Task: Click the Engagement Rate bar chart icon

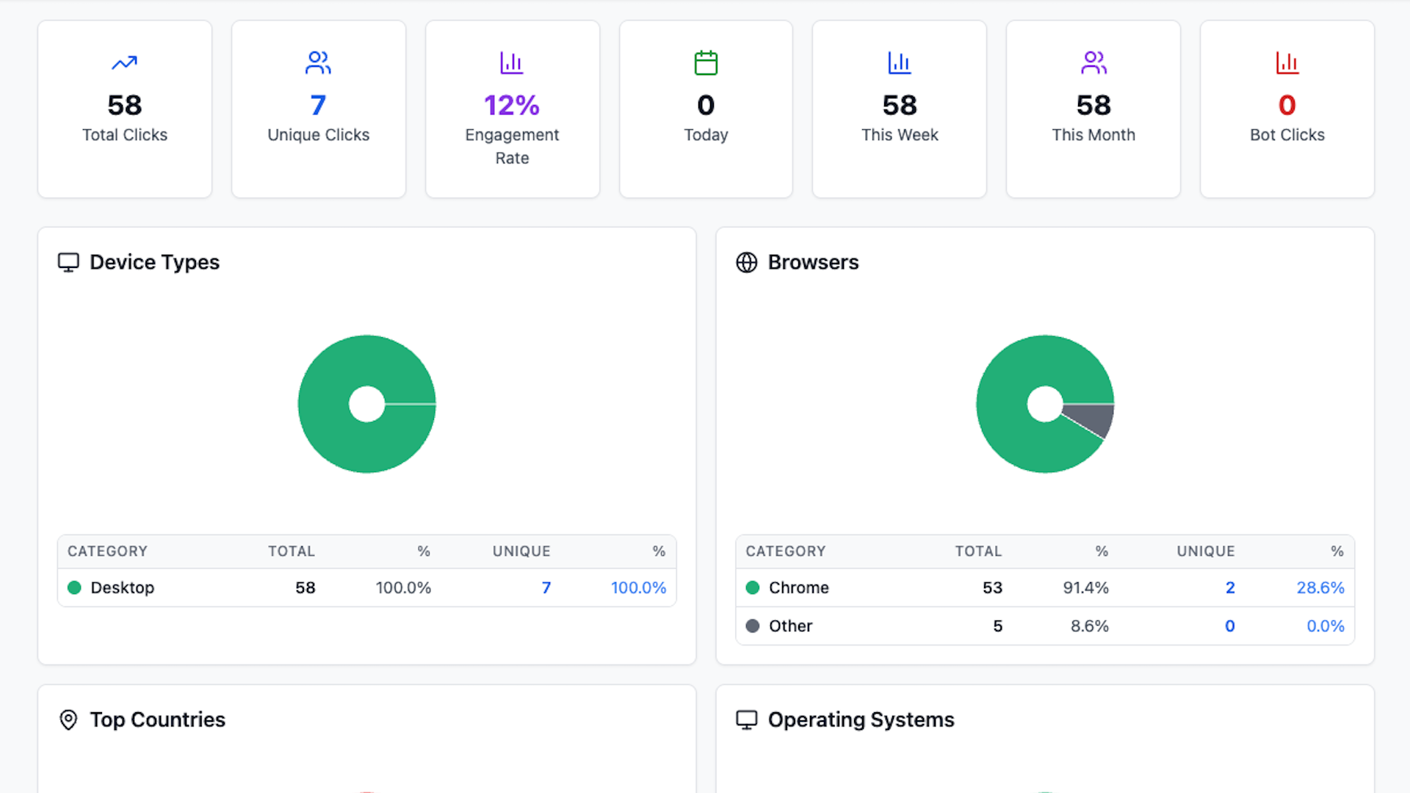Action: coord(511,63)
